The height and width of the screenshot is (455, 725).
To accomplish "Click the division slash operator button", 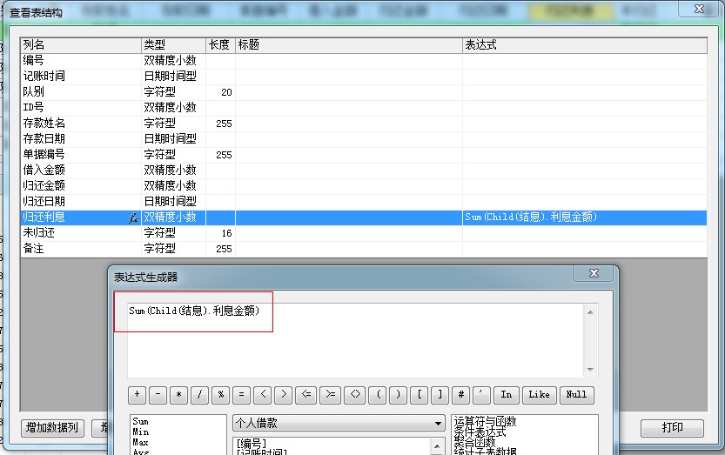I will [200, 394].
